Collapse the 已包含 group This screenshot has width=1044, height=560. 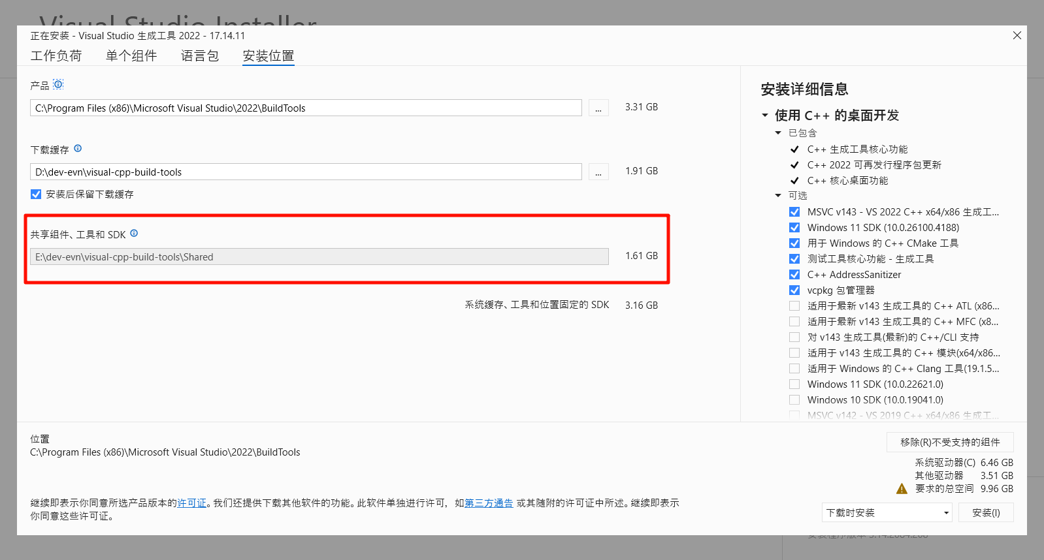click(x=778, y=132)
